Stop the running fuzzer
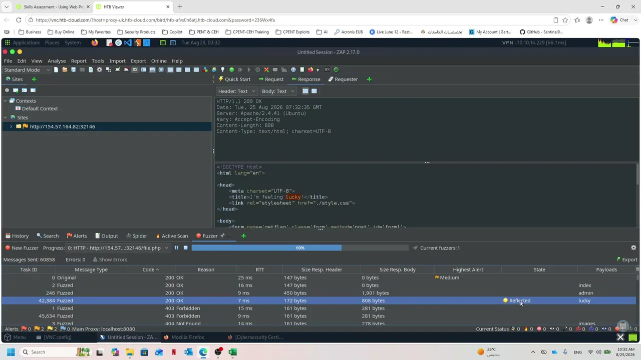Image resolution: width=641 pixels, height=360 pixels. [x=185, y=248]
